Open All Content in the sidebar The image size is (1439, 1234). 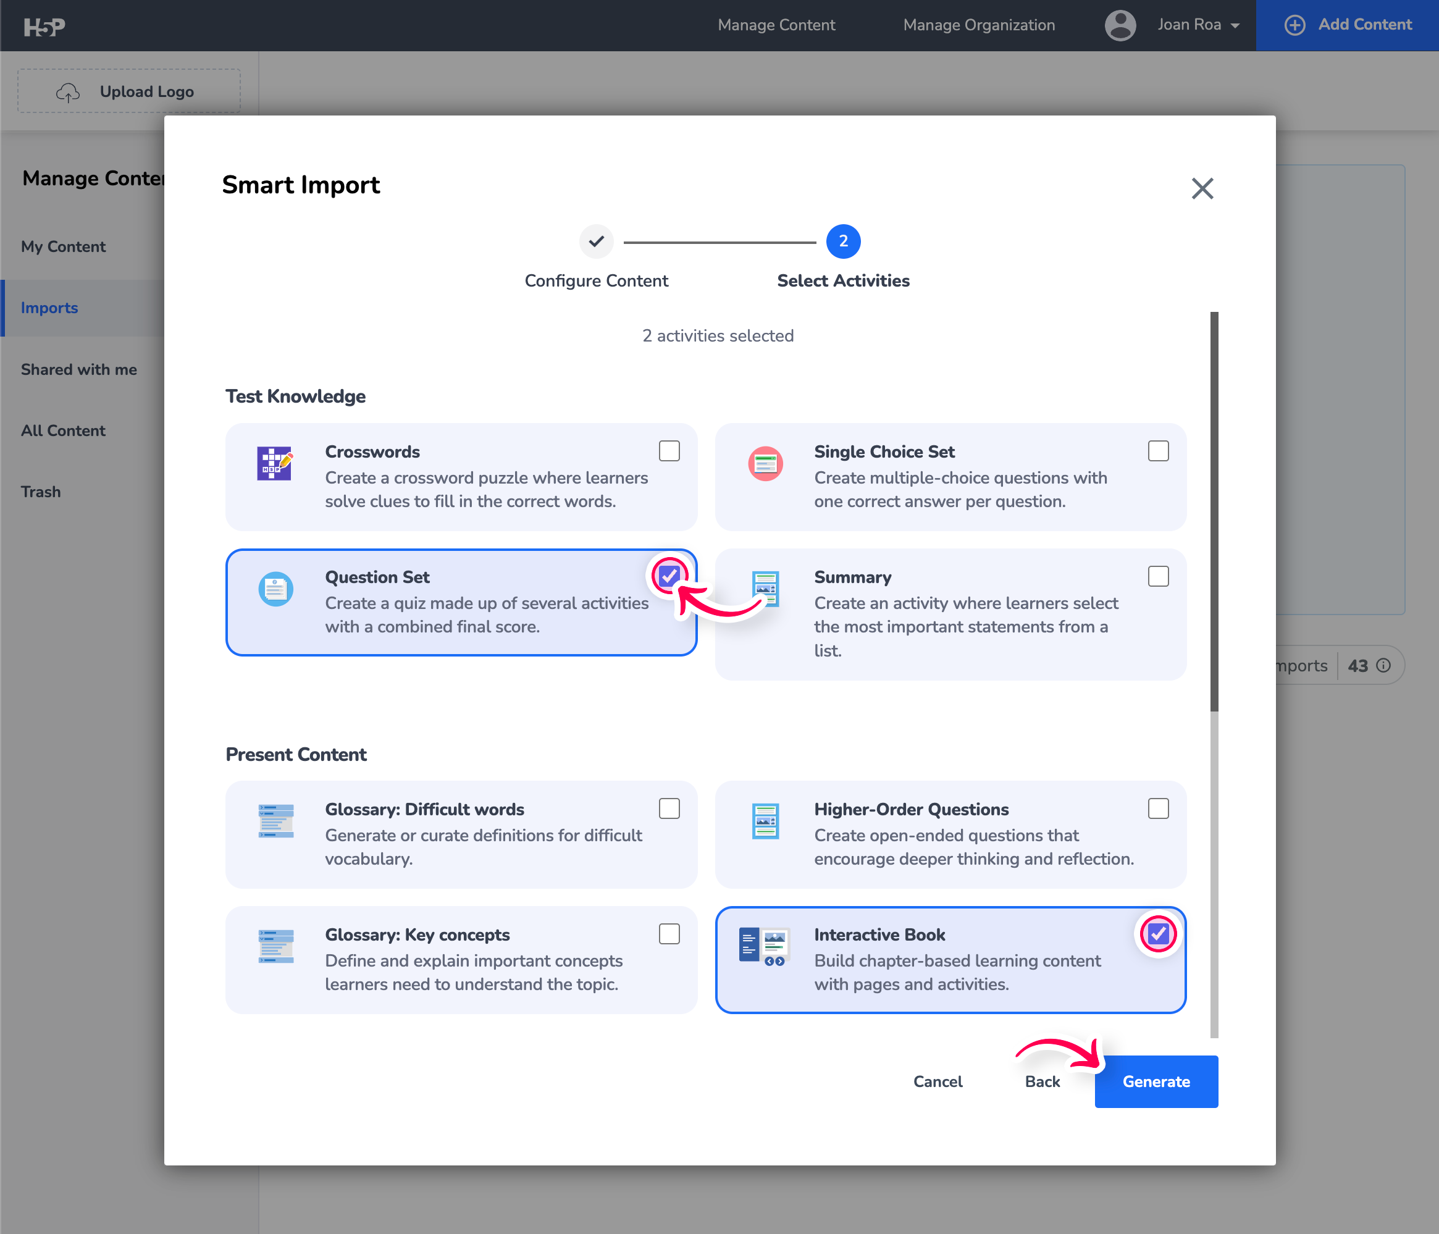point(63,430)
